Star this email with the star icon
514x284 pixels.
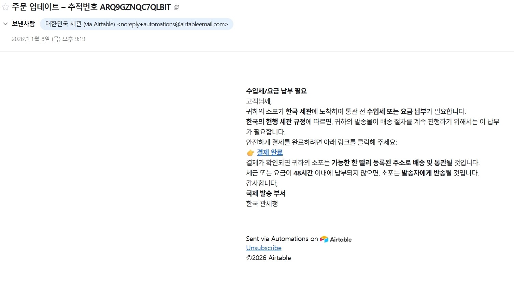tap(5, 7)
